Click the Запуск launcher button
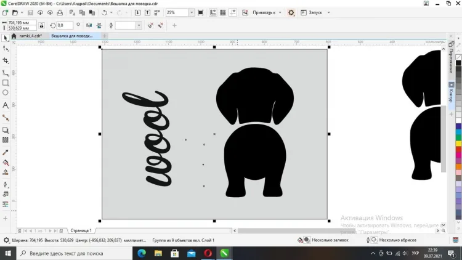The height and width of the screenshot is (260, 462). point(312,13)
